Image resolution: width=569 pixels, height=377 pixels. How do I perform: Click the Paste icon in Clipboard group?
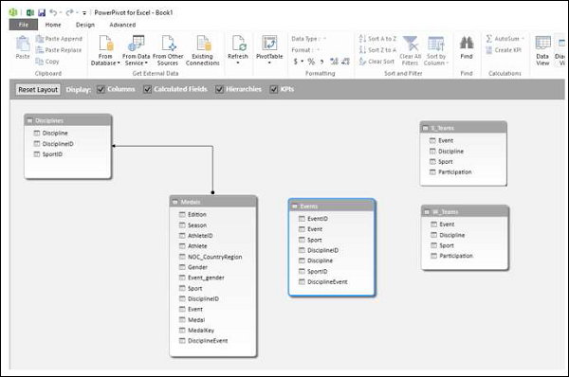(23, 45)
